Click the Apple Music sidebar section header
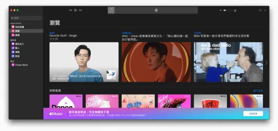 [x=16, y=23]
